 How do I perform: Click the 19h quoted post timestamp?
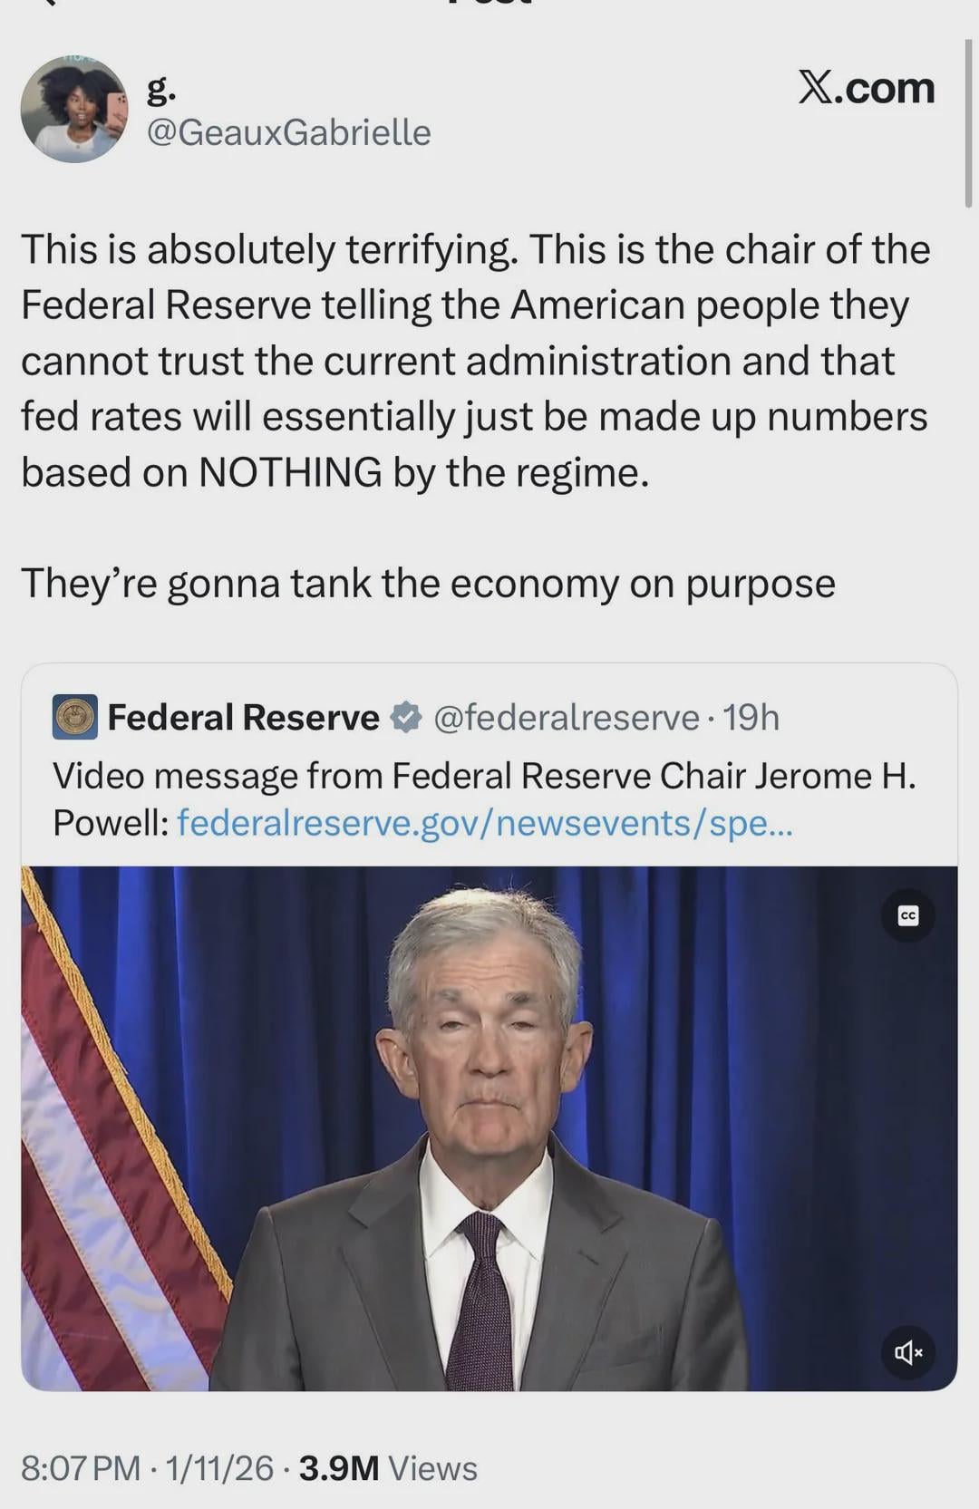(x=751, y=717)
